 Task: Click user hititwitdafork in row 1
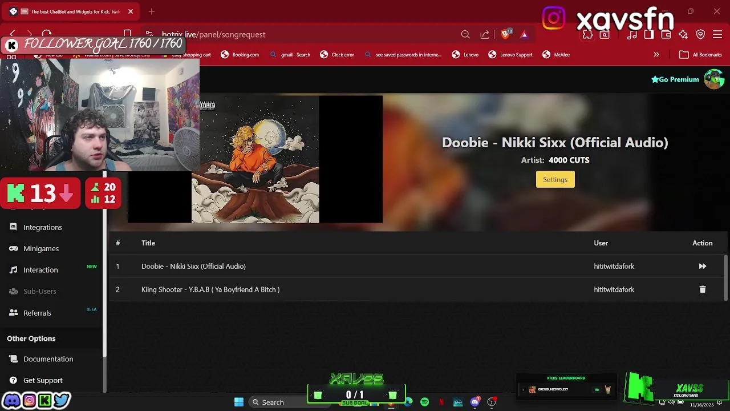[x=614, y=266]
